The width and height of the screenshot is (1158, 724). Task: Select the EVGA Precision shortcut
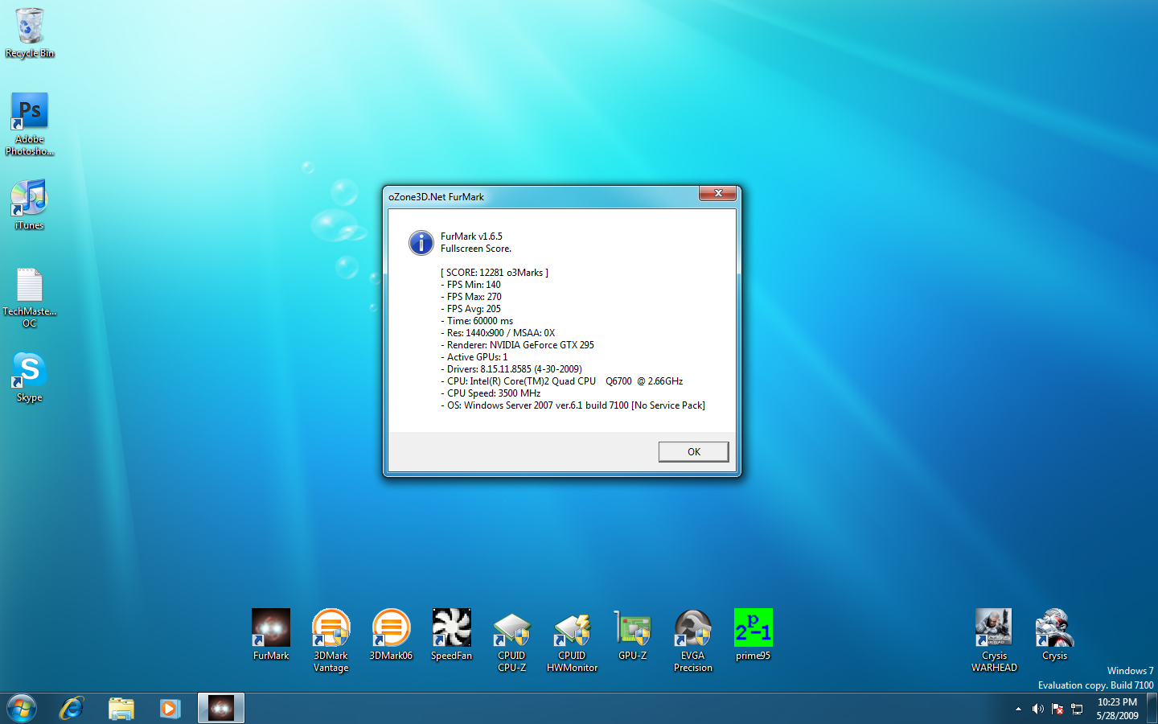692,640
